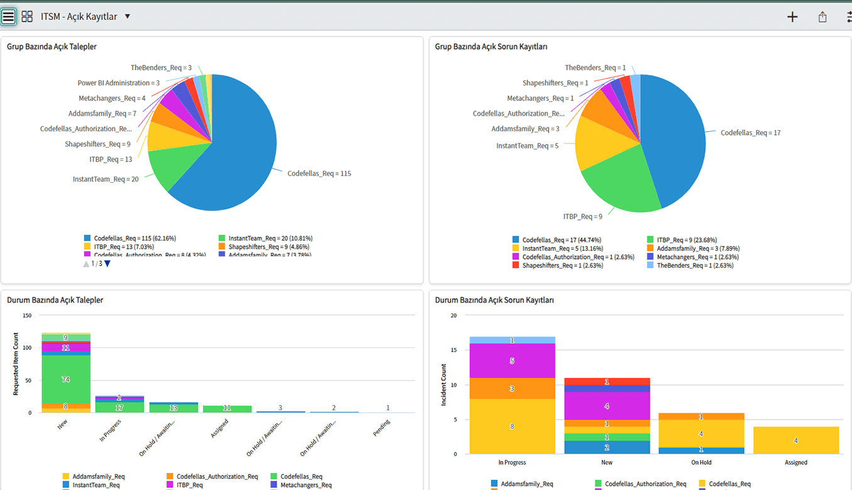
Task: Toggle Metachangers_Req legend in Durum Bazında Talepler chart
Action: pyautogui.click(x=301, y=485)
